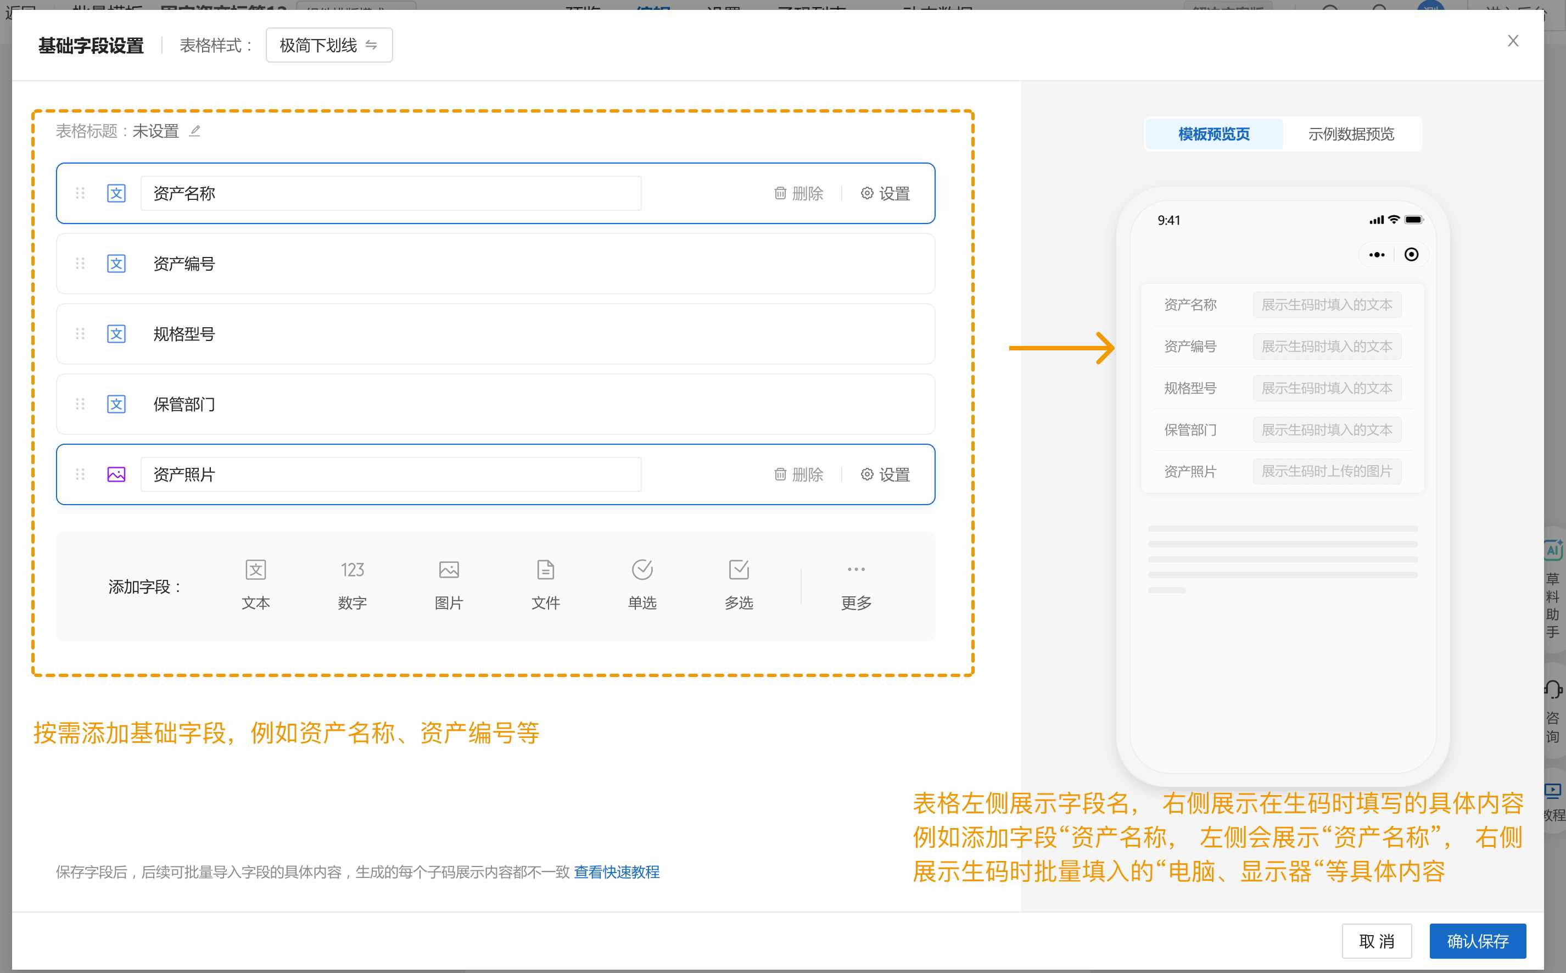Open 设置 for the 资产照片 field
This screenshot has height=973, width=1566.
click(885, 475)
